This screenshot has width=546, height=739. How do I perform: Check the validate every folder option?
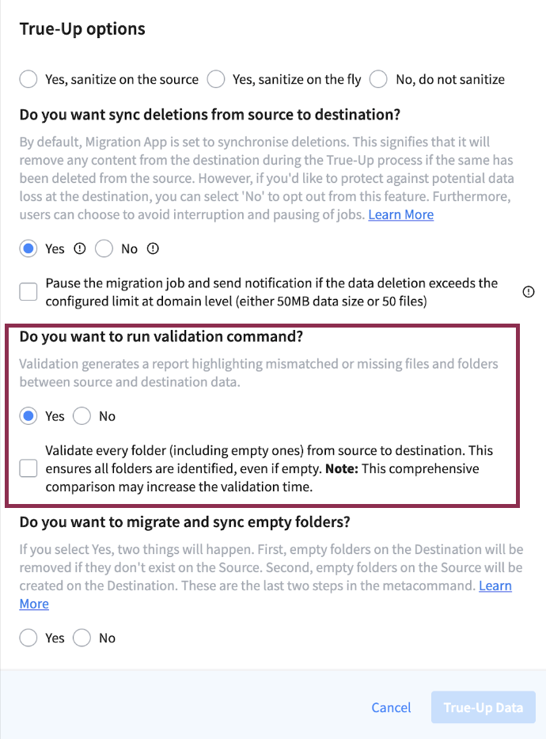tap(28, 468)
